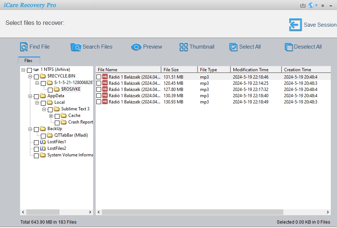Click the LostFiles2 icon
The image size is (337, 228).
tap(43, 148)
